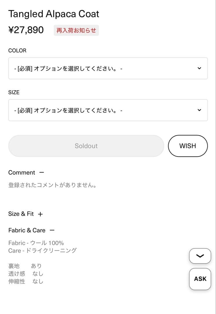Toggle the Comment section header
216x314 pixels.
[22, 172]
